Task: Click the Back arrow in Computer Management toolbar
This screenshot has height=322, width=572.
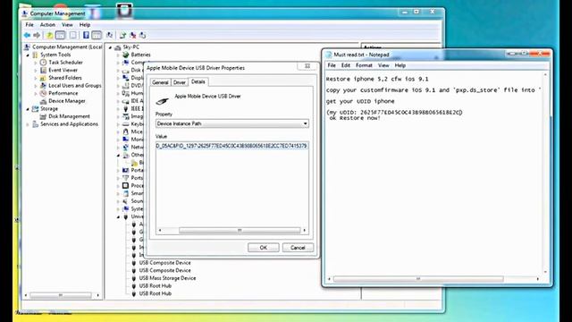Action: click(x=27, y=35)
